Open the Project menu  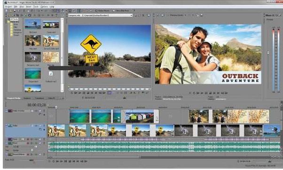[8, 7]
